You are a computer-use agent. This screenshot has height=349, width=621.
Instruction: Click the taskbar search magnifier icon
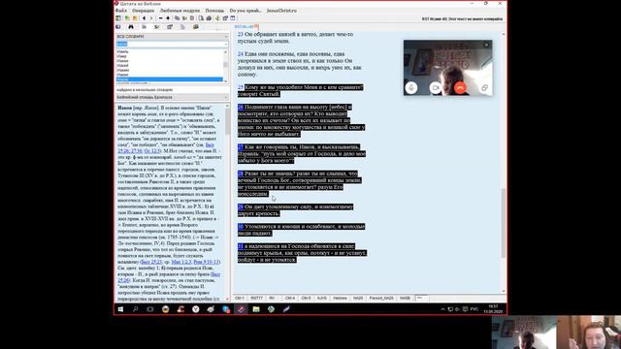tap(136, 309)
